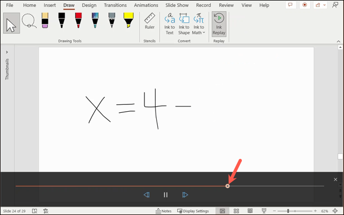Open the File tab
The height and width of the screenshot is (215, 344).
click(x=10, y=5)
